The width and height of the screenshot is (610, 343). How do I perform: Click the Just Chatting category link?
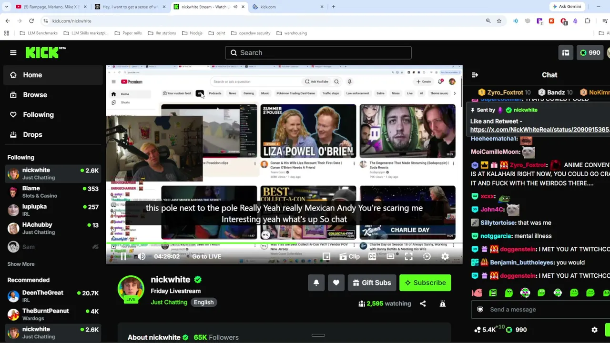169,302
